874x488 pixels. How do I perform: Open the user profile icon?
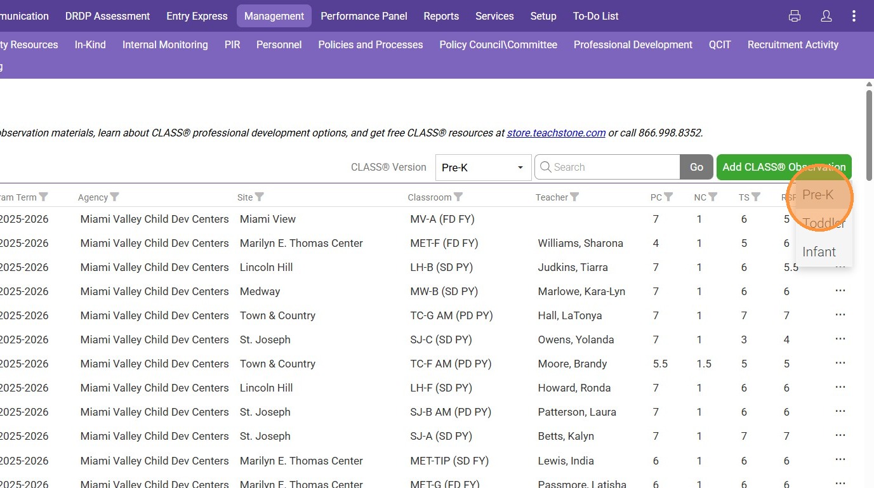point(826,16)
